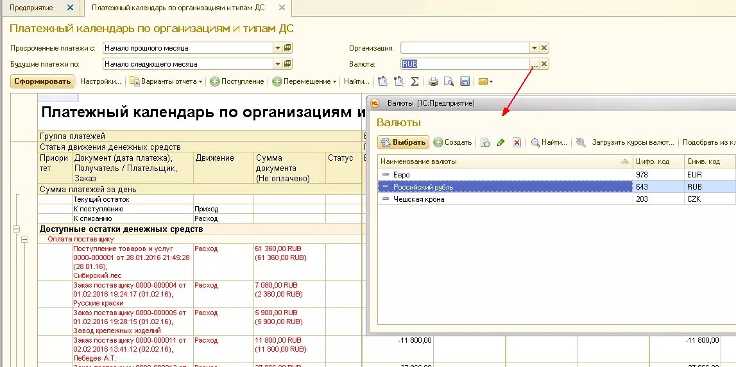Click the item icon left of Евро
Image resolution: width=736 pixels, height=367 pixels.
tap(386, 175)
